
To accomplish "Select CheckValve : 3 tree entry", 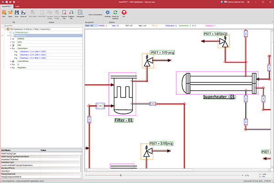I will (x=33, y=58).
